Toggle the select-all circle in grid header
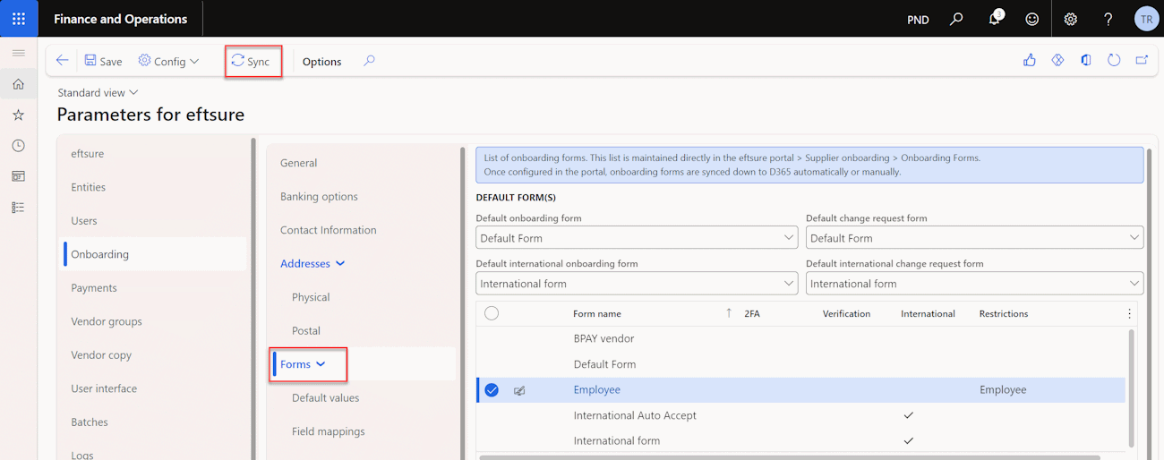This screenshot has height=460, width=1164. 492,313
